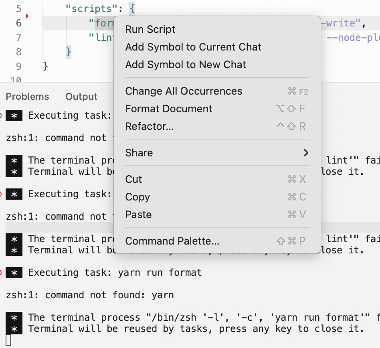Expand the Share submenu arrow

pos(306,153)
